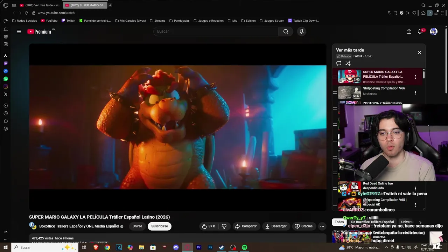Open Messenger in Opera sidebar
This screenshot has width=448, height=252.
(6, 71)
